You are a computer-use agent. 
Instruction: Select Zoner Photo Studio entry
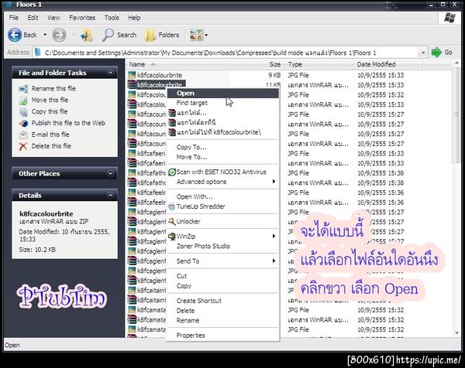tap(223, 246)
